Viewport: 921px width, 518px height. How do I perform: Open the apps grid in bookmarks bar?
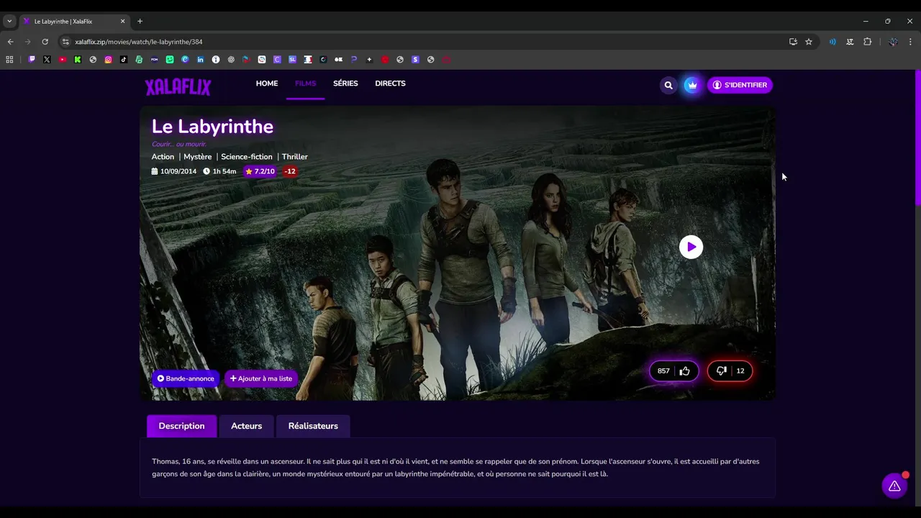9,60
